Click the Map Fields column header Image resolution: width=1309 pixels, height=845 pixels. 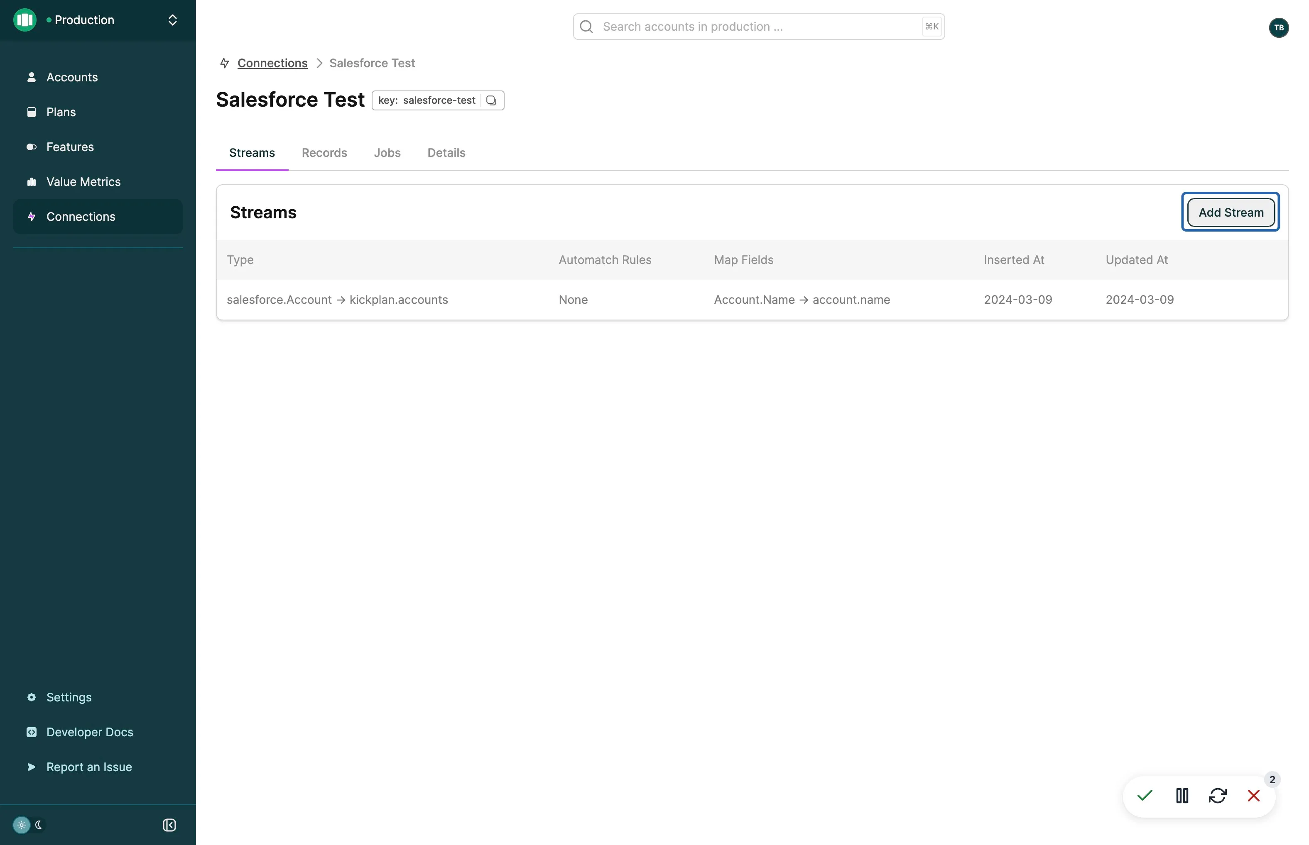743,260
